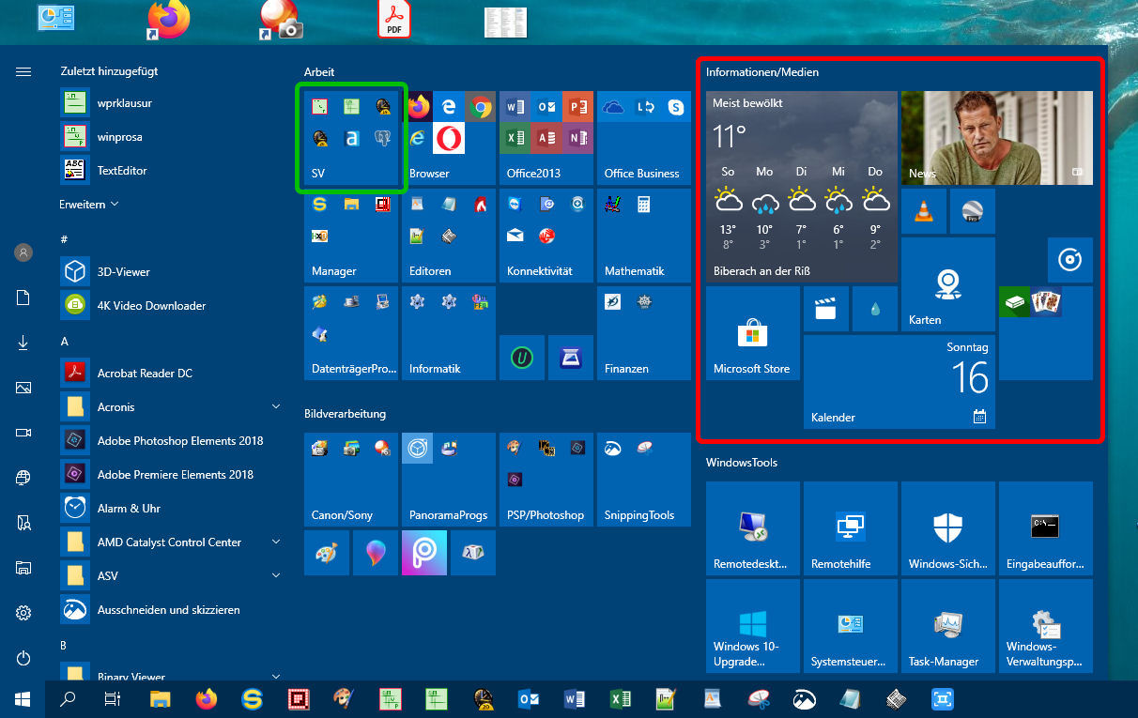
Task: Click Erweitern to show more recent apps
Action: point(89,204)
